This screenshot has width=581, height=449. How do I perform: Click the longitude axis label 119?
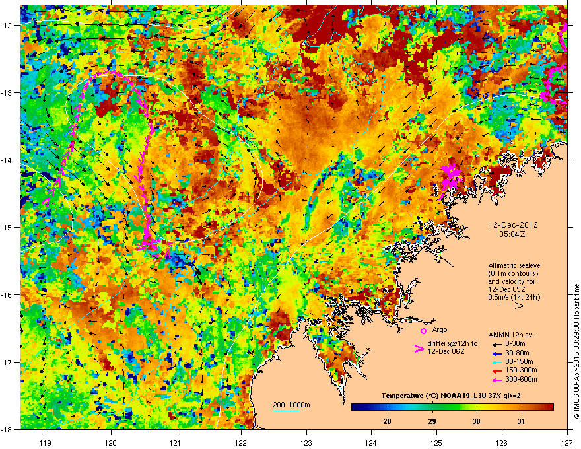coord(46,443)
